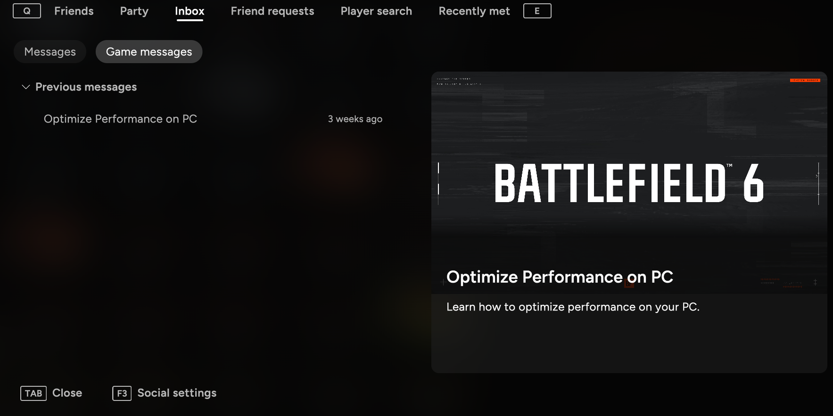
Task: Click the 3 weeks ago timestamp
Action: [x=355, y=119]
